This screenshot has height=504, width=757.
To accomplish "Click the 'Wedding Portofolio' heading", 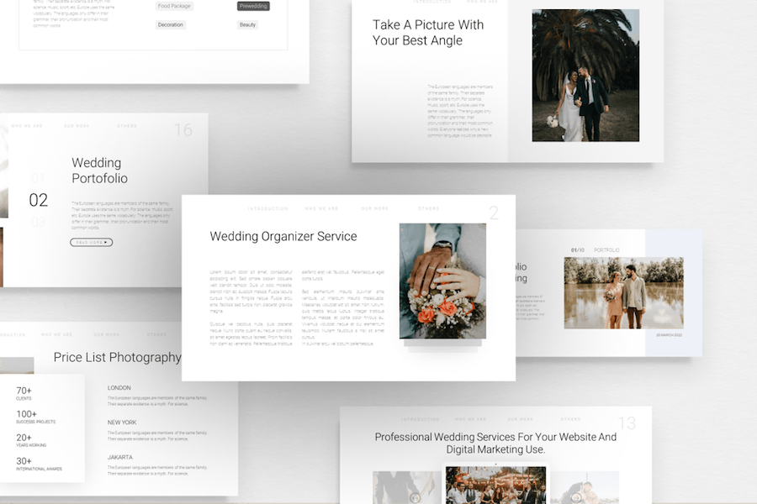I will click(x=99, y=171).
